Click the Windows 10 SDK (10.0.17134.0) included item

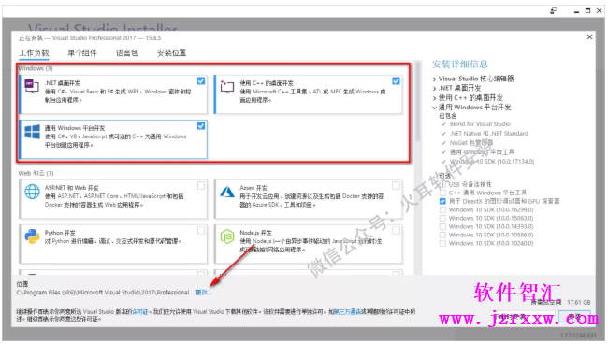[x=492, y=161]
